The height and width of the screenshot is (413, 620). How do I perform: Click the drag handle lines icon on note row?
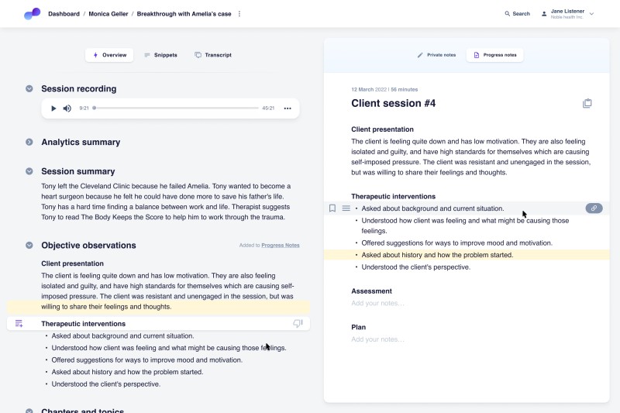346,208
